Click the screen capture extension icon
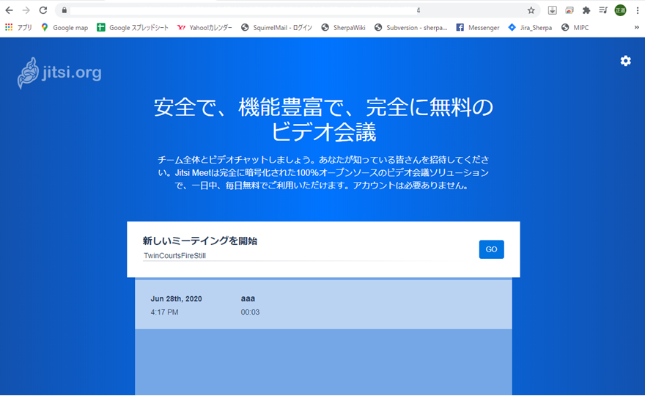Screen dimensions: 645x396 pos(569,10)
